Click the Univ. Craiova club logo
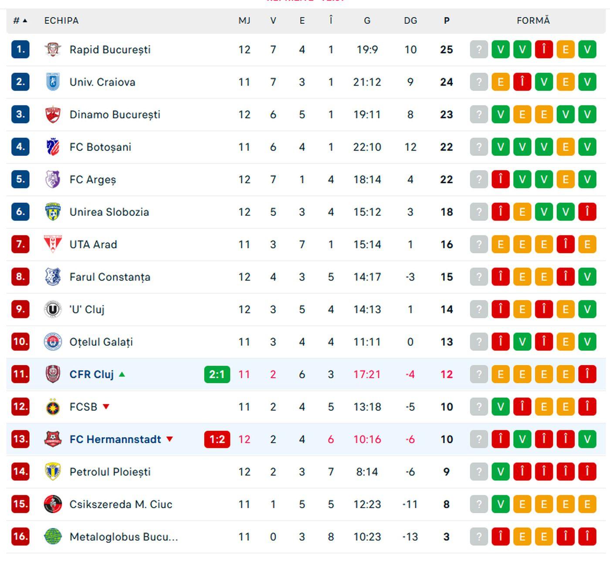This screenshot has height=562, width=610. click(x=53, y=82)
